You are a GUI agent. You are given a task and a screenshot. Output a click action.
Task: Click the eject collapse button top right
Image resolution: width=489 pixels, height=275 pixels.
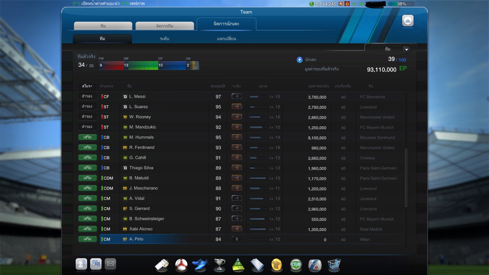pos(408,21)
